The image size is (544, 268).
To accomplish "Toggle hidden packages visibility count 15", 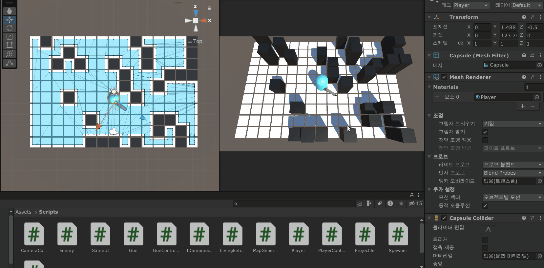I will coord(415,203).
